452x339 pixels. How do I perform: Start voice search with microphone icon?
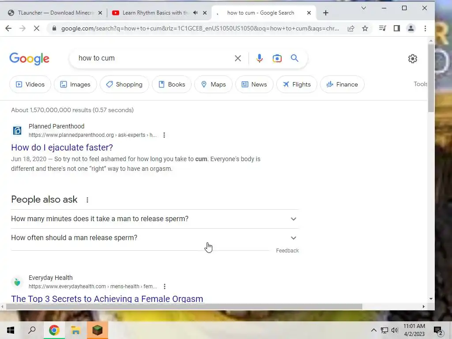[x=260, y=58]
